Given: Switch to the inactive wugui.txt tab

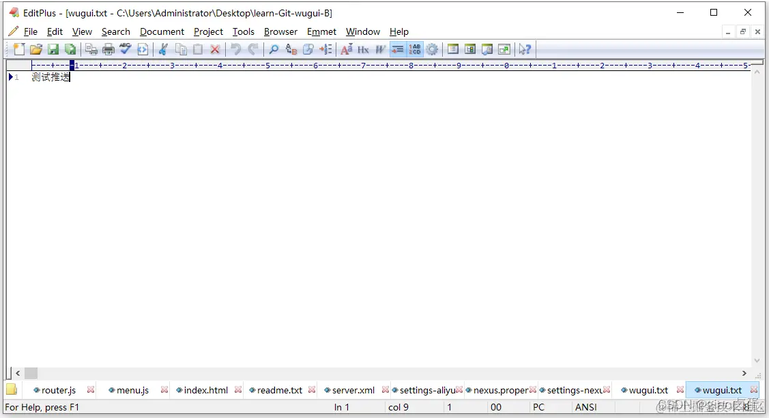Looking at the screenshot, I should point(648,390).
